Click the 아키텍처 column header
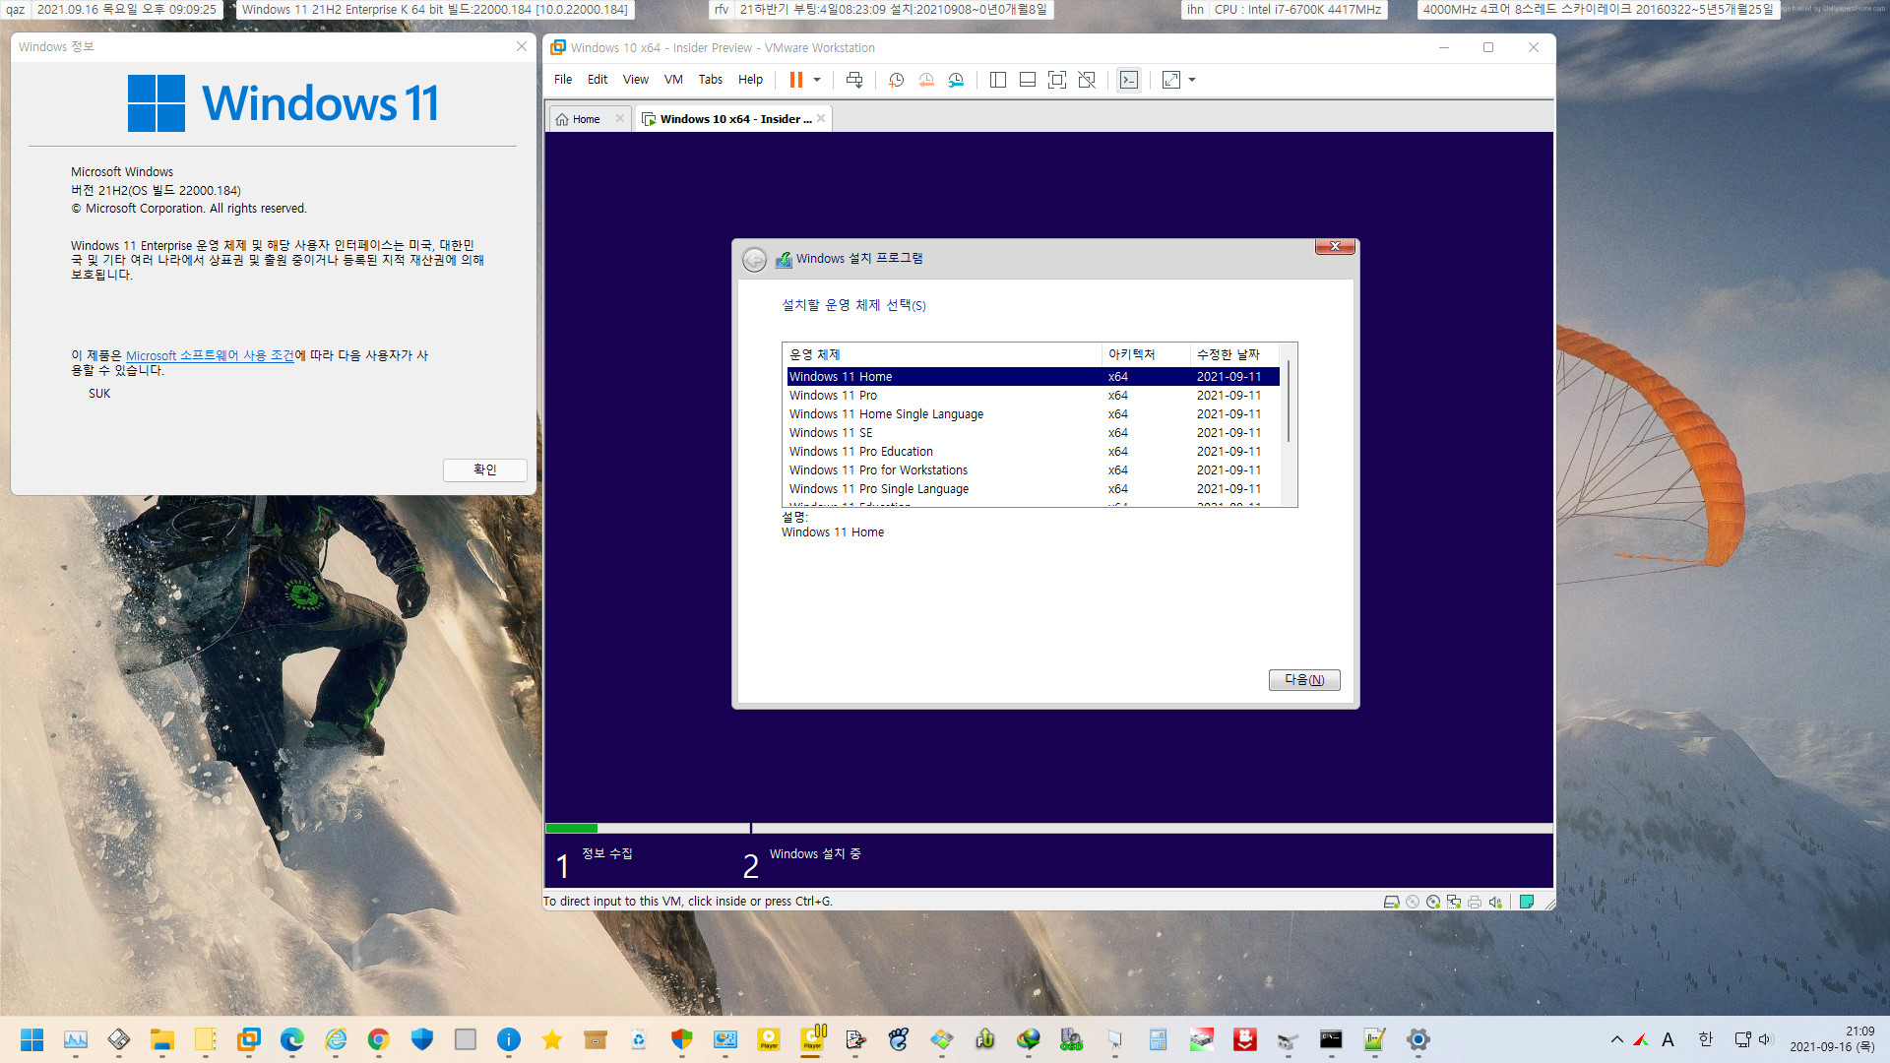Image resolution: width=1890 pixels, height=1063 pixels. point(1146,354)
